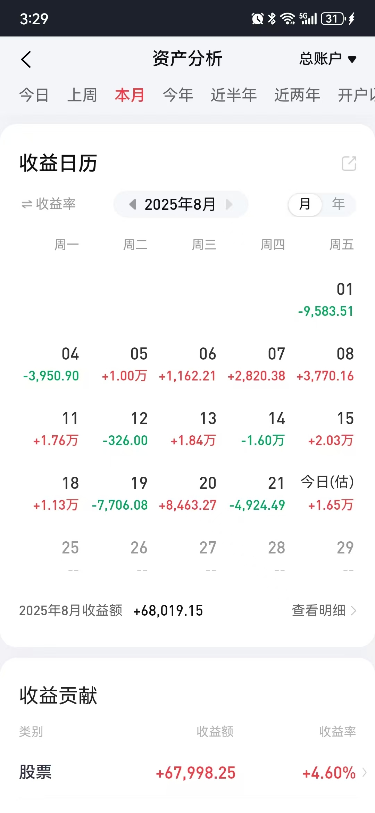
Task: Select the 近半年 tab
Action: pos(234,95)
